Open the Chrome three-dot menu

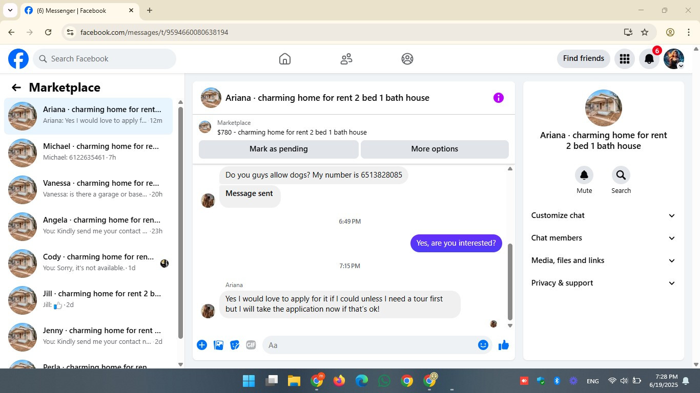[689, 32]
